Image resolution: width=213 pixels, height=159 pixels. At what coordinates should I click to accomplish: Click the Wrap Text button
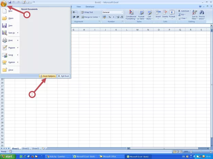pos(87,12)
